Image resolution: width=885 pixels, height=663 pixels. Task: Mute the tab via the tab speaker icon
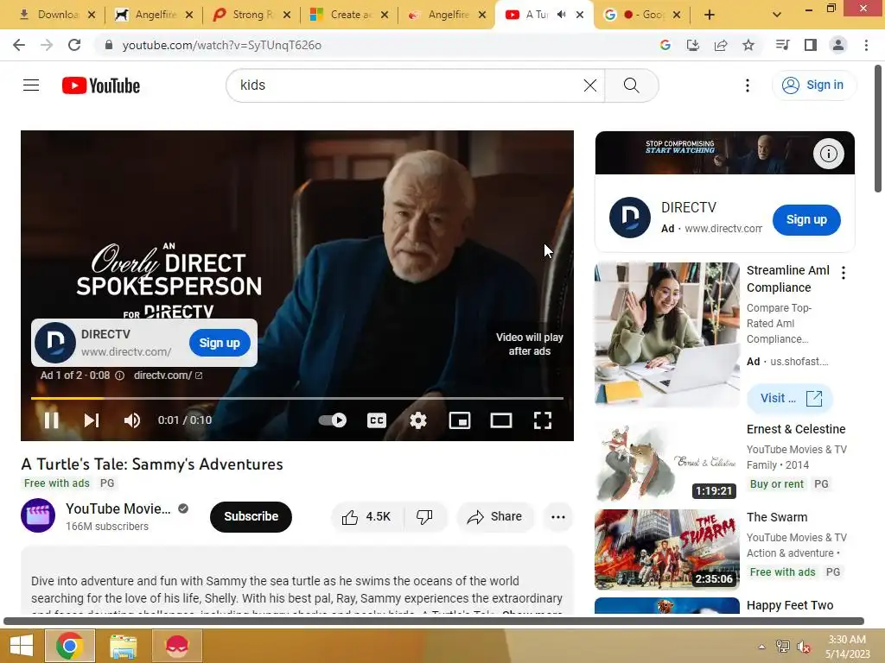coord(561,15)
